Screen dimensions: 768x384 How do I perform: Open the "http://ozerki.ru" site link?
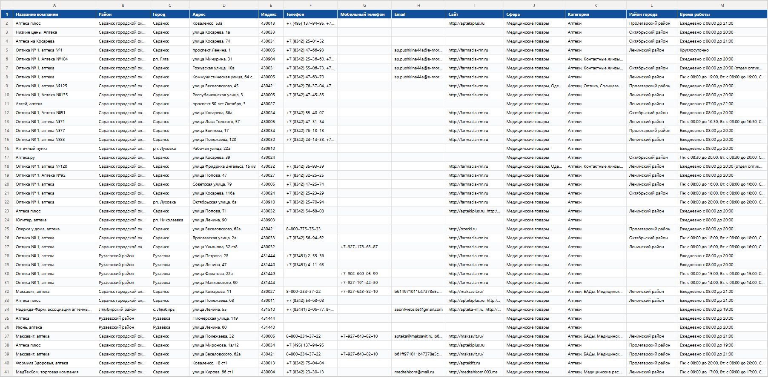click(x=462, y=229)
